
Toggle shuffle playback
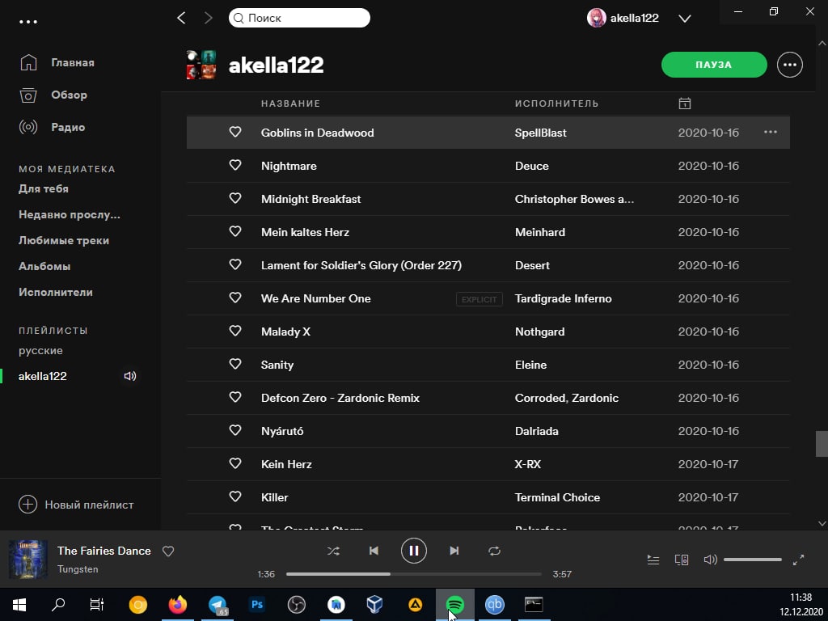[x=333, y=551]
